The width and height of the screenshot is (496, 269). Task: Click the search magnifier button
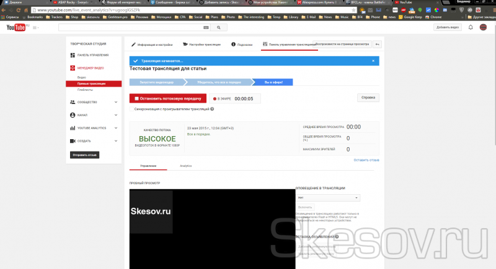[218, 28]
